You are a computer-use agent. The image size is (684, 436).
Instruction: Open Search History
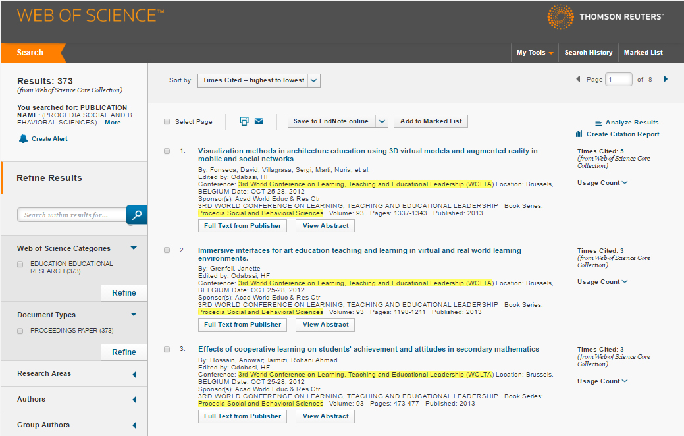coord(589,53)
